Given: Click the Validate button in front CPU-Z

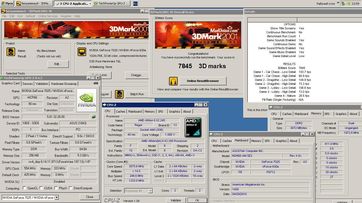Looking at the screenshot, I should click(176, 200).
